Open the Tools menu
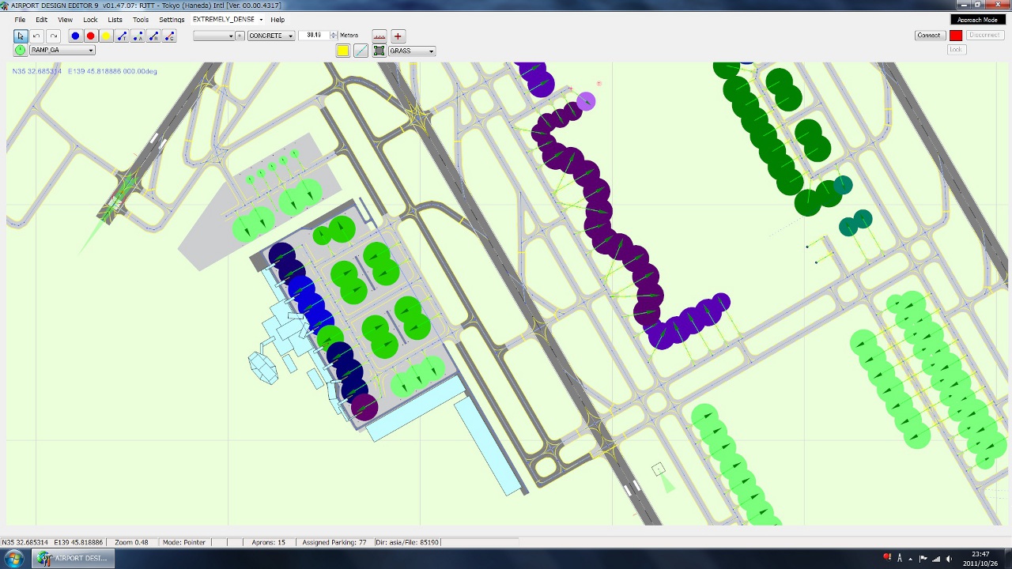1012x569 pixels. click(x=141, y=19)
